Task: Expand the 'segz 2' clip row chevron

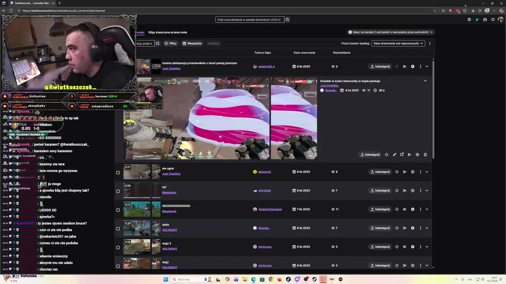Action: pyautogui.click(x=427, y=247)
